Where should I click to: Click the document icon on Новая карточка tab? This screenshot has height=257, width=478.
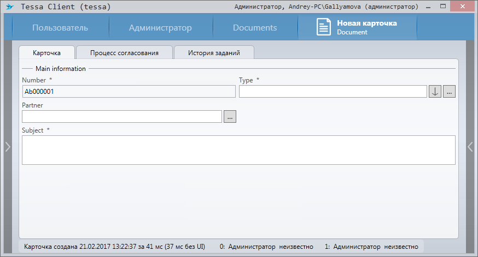pos(324,27)
